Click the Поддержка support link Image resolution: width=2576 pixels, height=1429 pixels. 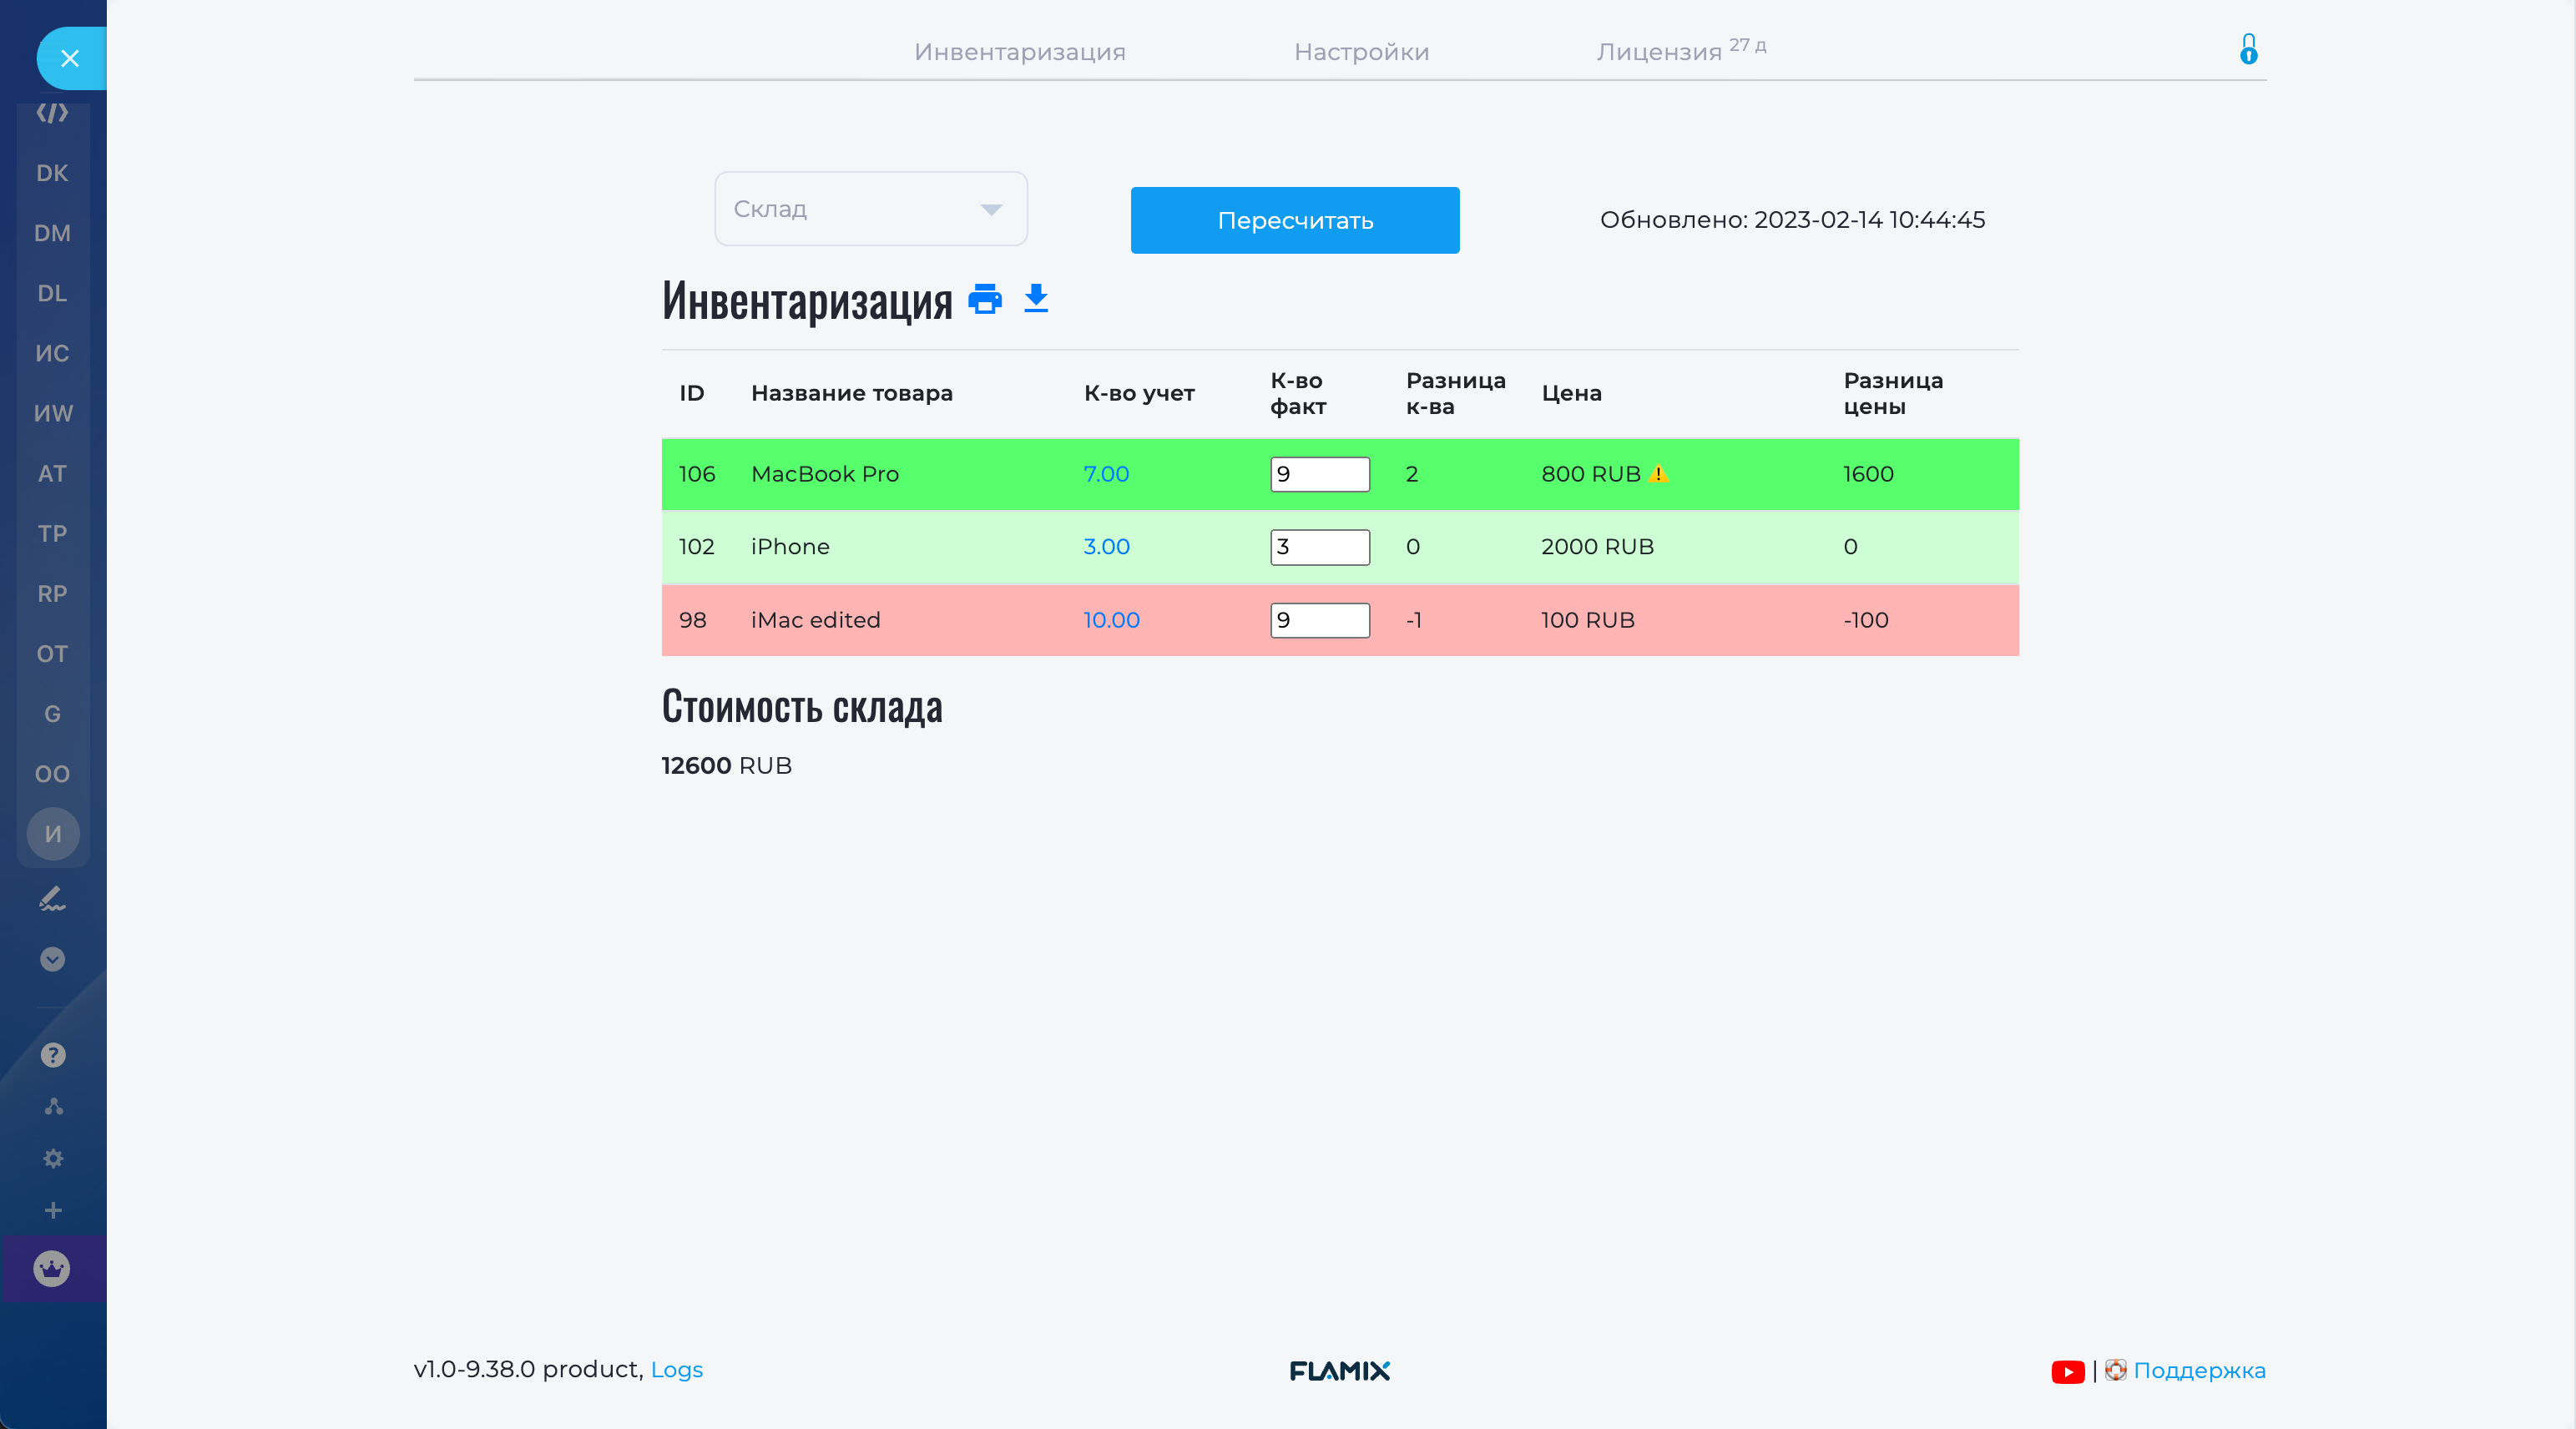coord(2199,1370)
